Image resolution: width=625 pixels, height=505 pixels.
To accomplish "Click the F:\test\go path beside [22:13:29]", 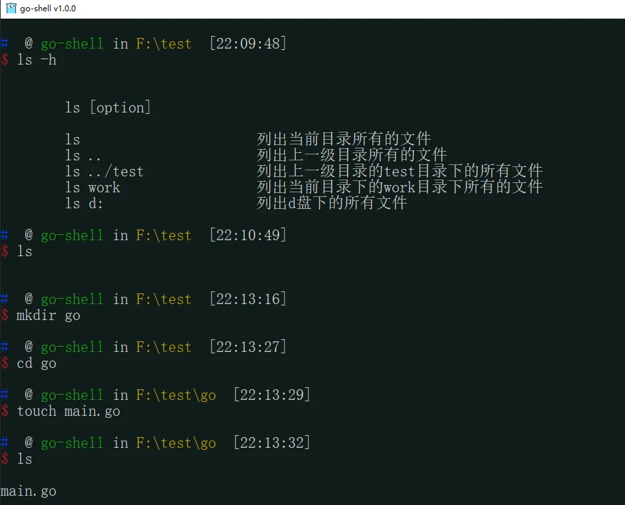I will coord(176,395).
